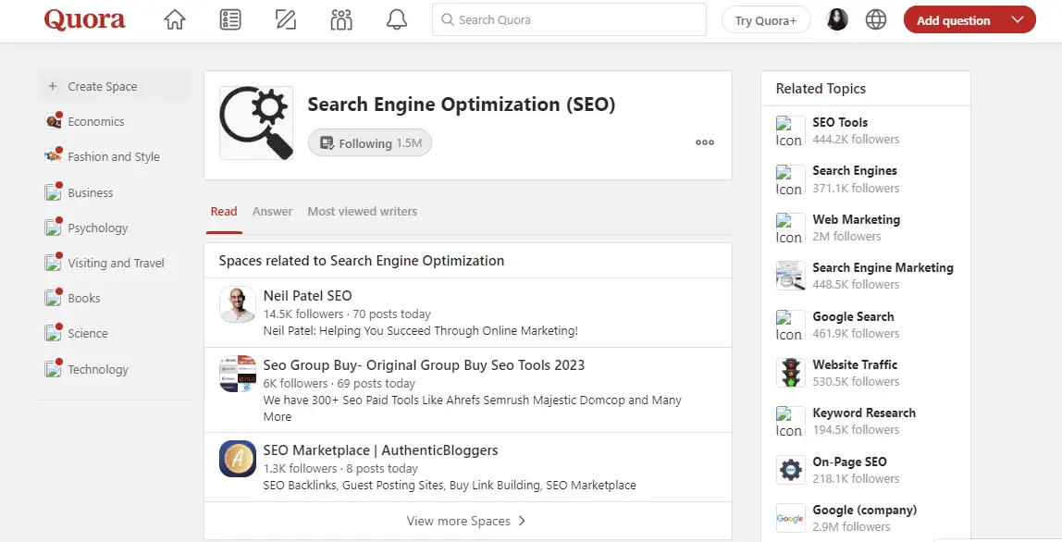Click the AuthenticBloggers space logo
Screen dimensions: 1062x542
tap(238, 459)
